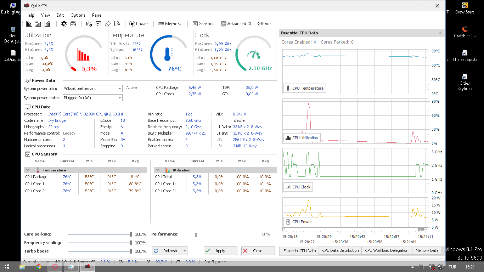The image size is (484, 272).
Task: Open the Refresh button dropdown arrow
Action: (184, 251)
